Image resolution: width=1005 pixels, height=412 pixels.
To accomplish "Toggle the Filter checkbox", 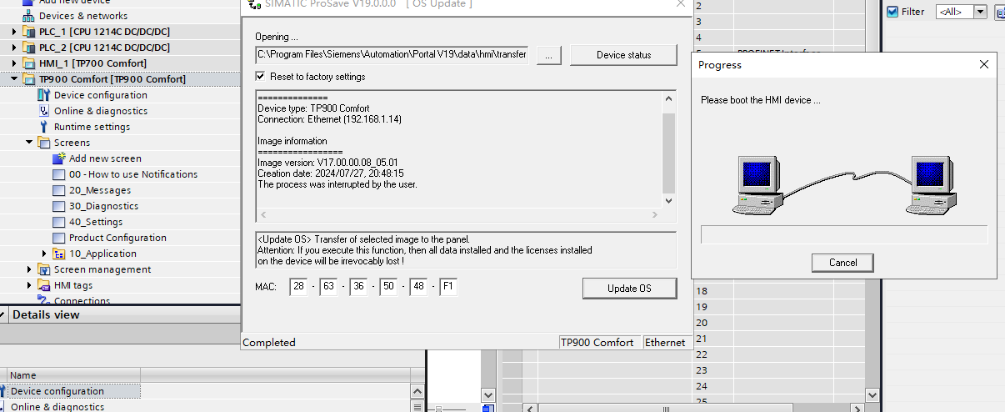I will [892, 12].
